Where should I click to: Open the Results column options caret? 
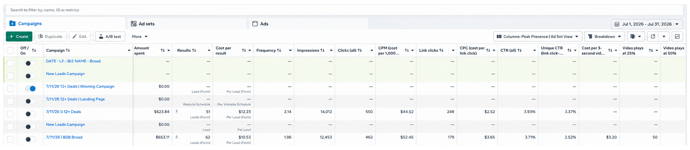point(209,51)
